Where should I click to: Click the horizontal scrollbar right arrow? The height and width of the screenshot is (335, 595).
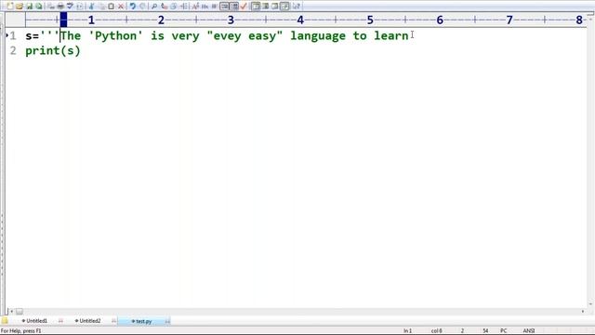pos(583,312)
